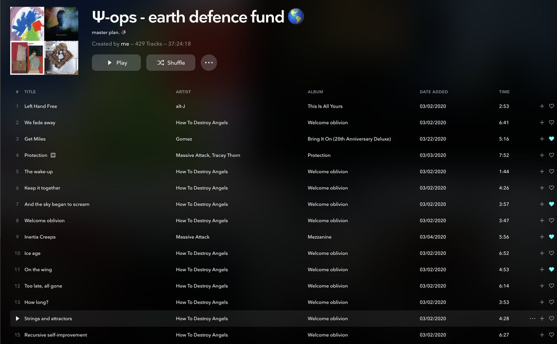Play the Strings and attractors row arrow
Viewport: 557px width, 344px height.
click(17, 318)
